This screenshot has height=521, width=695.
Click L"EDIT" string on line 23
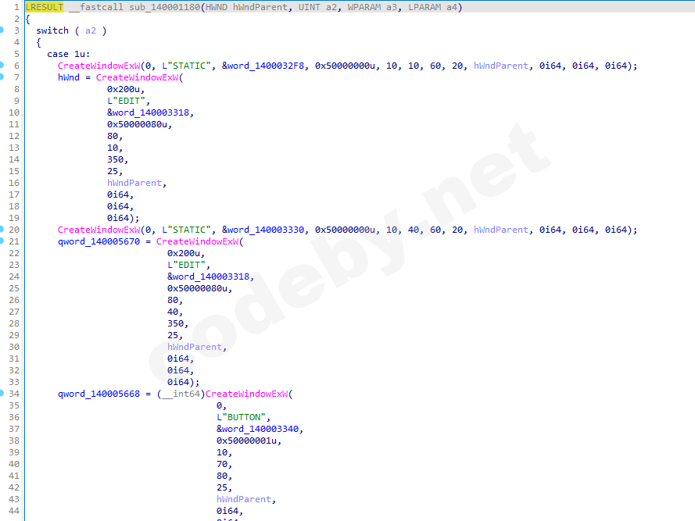(186, 265)
